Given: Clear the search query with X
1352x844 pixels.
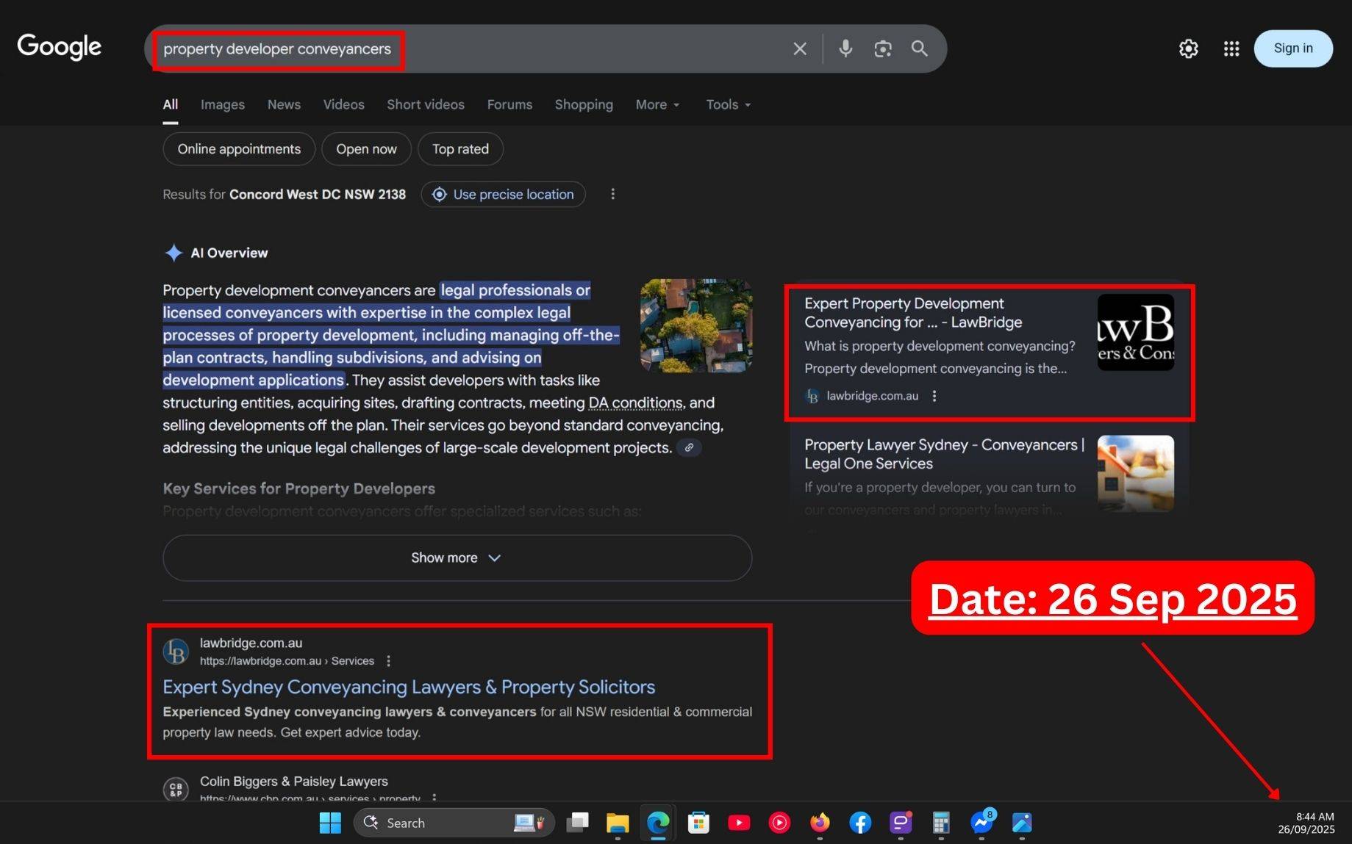Looking at the screenshot, I should pyautogui.click(x=800, y=48).
